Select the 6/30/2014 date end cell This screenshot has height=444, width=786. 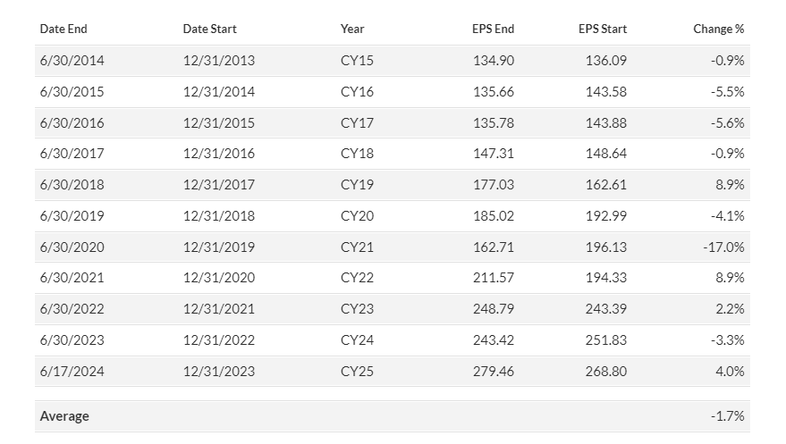pos(72,61)
